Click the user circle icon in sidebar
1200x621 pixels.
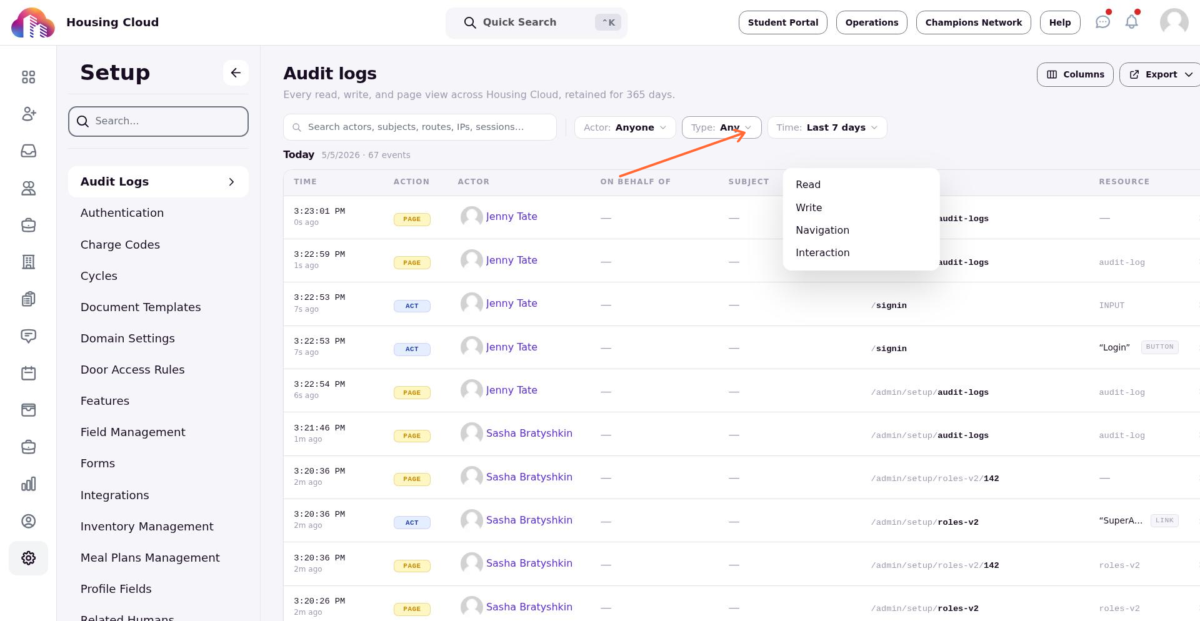click(28, 521)
